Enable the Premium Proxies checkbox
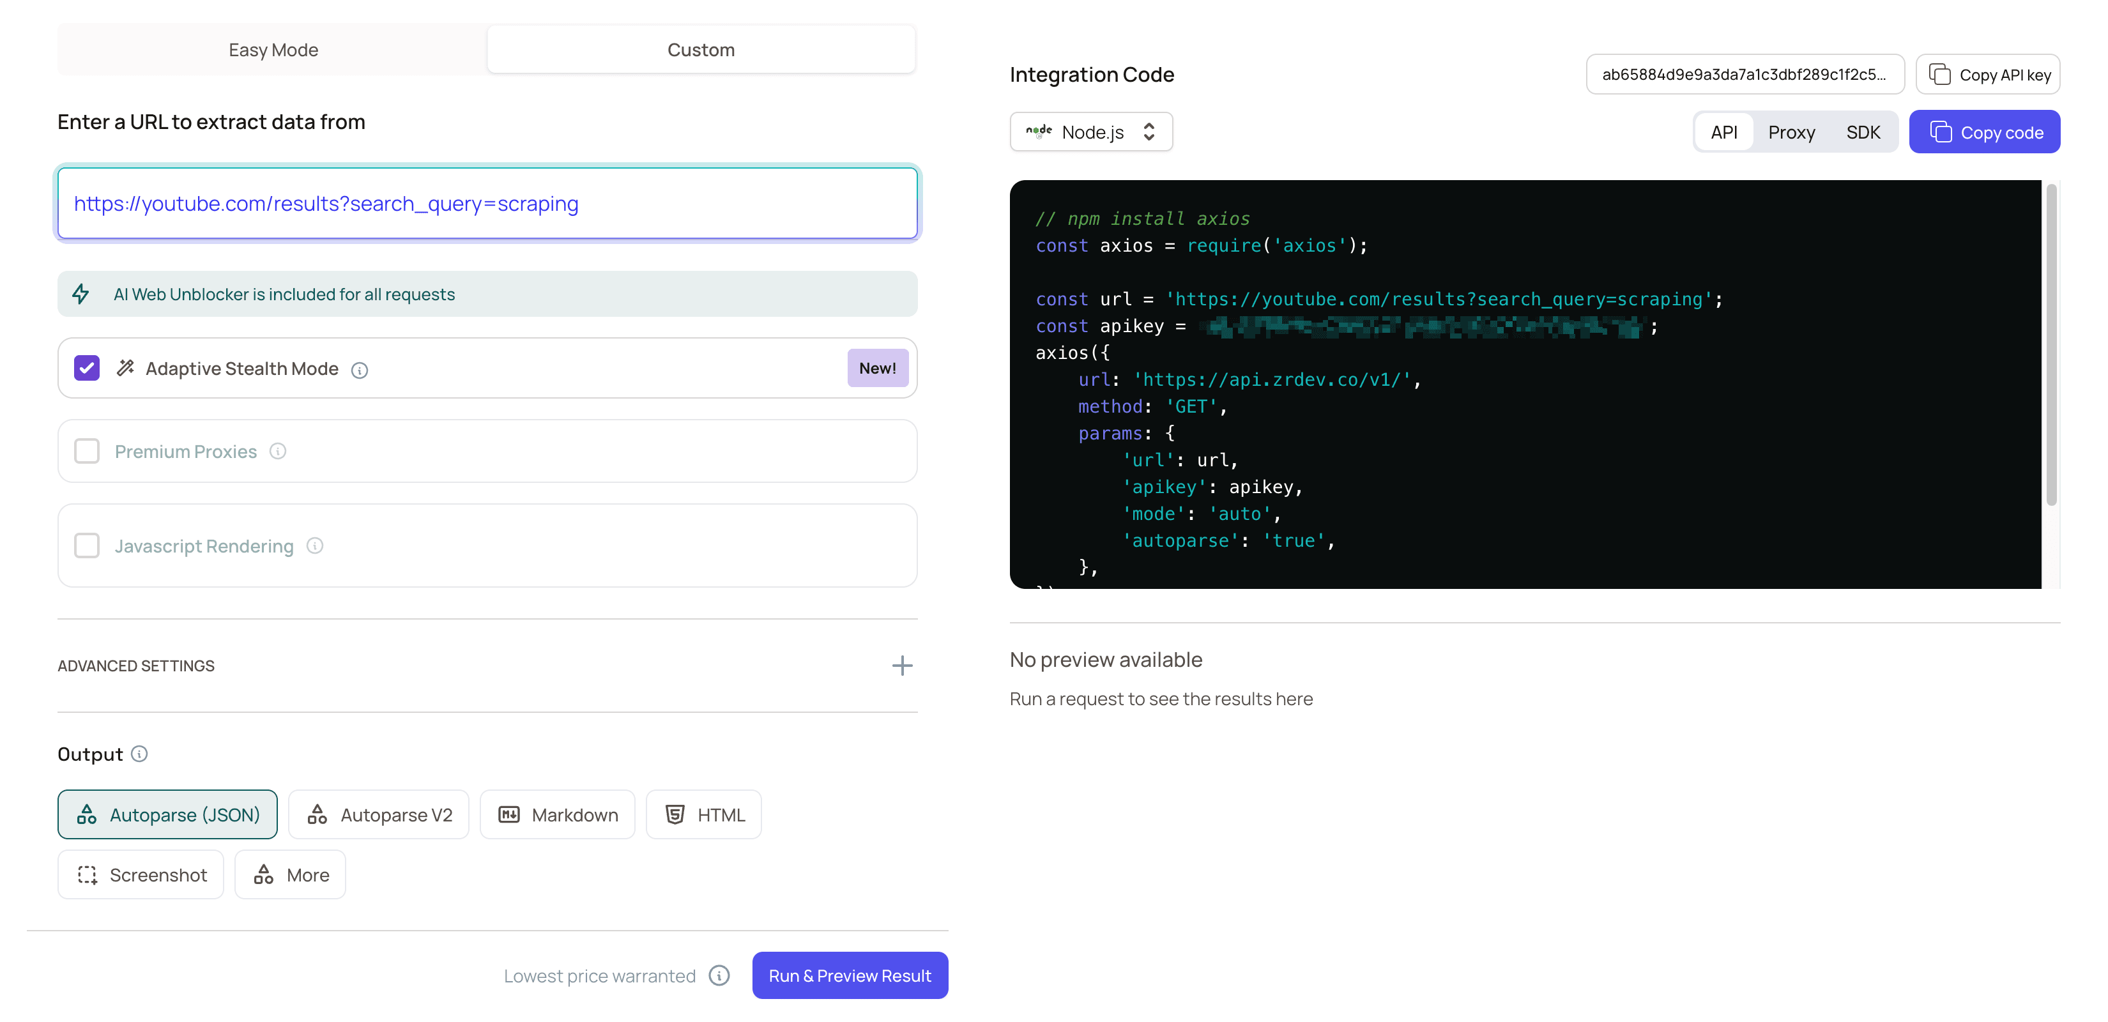2108x1022 pixels. tap(87, 451)
